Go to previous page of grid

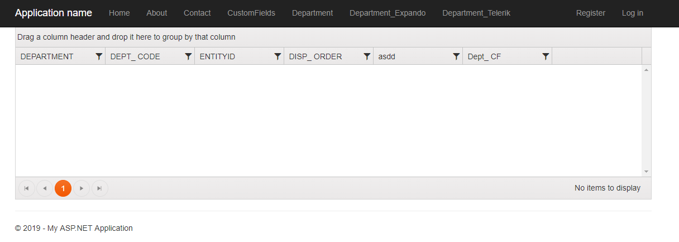point(45,188)
